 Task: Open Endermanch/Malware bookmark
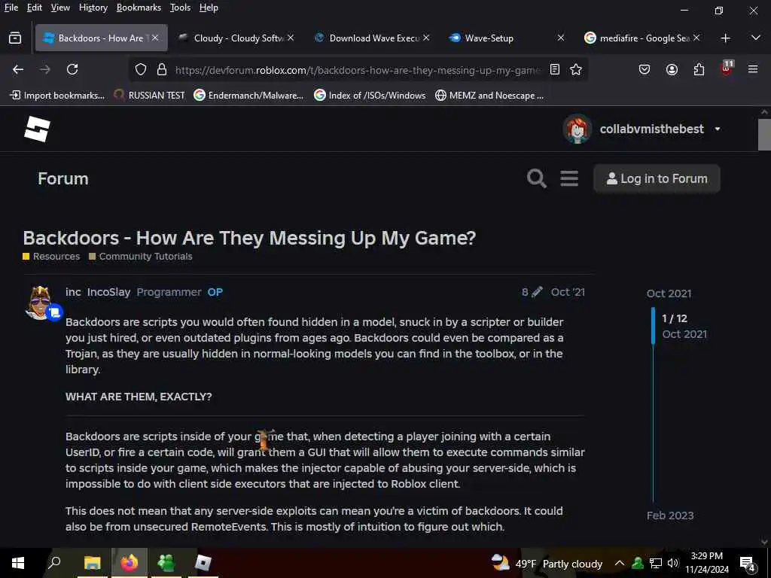click(248, 96)
